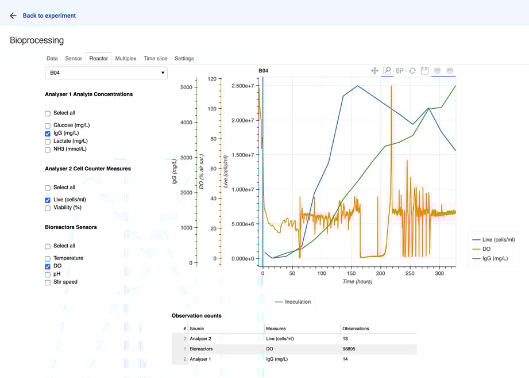This screenshot has height=378, width=529.
Task: Open the Settings tab
Action: [x=184, y=58]
